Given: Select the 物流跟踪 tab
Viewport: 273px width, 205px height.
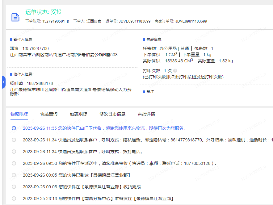Looking at the screenshot, I should pyautogui.click(x=19, y=114).
